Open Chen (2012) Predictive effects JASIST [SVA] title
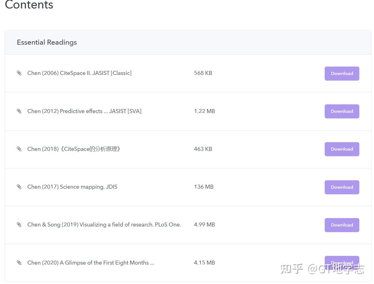374x284 pixels. tap(84, 111)
